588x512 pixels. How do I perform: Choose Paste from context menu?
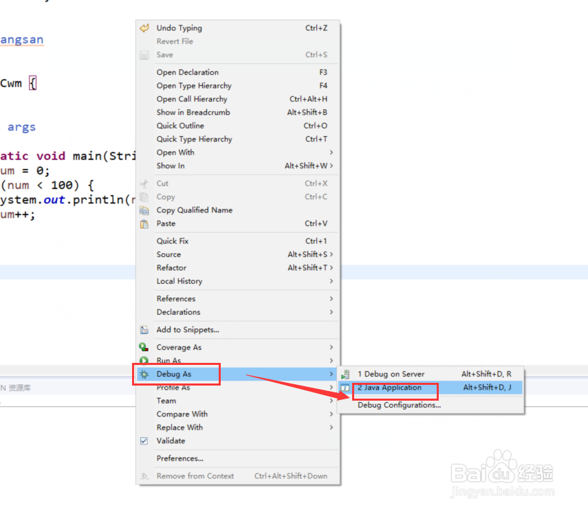(238, 224)
